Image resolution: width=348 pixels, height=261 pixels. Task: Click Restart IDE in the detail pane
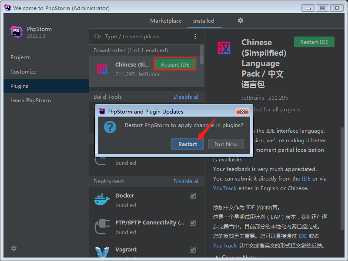314,42
